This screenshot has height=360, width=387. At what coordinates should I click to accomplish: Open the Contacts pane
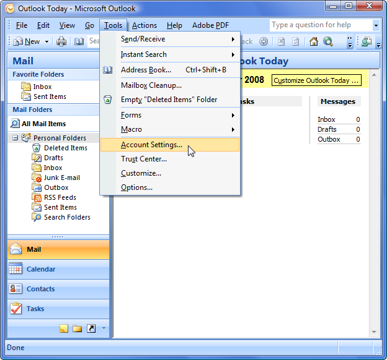tap(40, 289)
